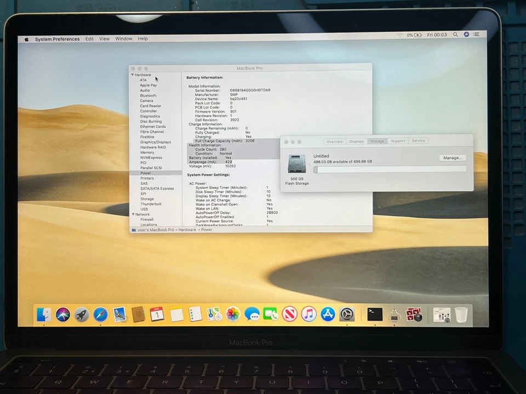Open Launchpad rocket icon
The width and height of the screenshot is (526, 394).
pyautogui.click(x=82, y=315)
